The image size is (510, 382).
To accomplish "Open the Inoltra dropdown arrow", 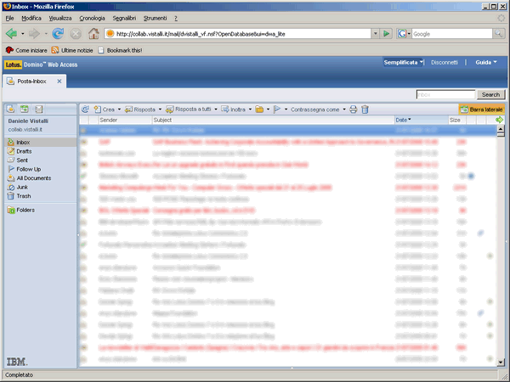I will click(x=250, y=110).
